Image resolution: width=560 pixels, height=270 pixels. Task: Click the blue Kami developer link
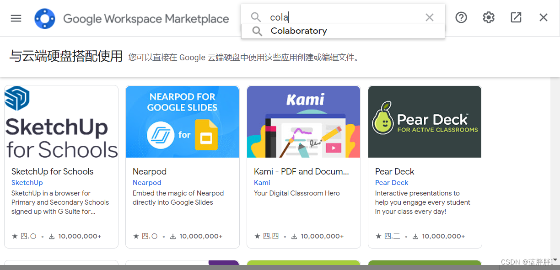point(262,183)
